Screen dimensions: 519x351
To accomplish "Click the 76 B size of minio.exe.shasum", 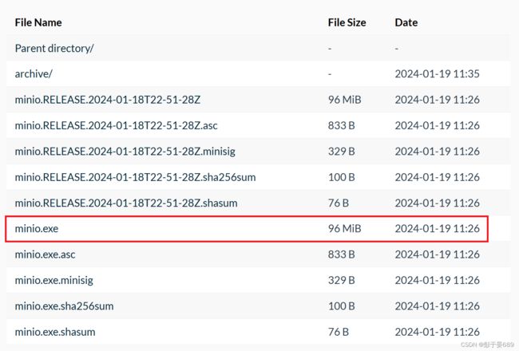I will tap(339, 332).
